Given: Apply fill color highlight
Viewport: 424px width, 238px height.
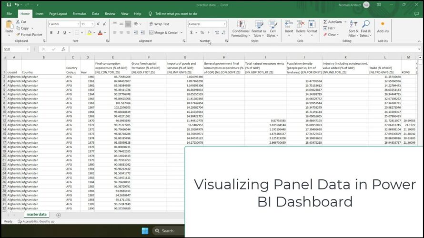Looking at the screenshot, I should point(89,32).
